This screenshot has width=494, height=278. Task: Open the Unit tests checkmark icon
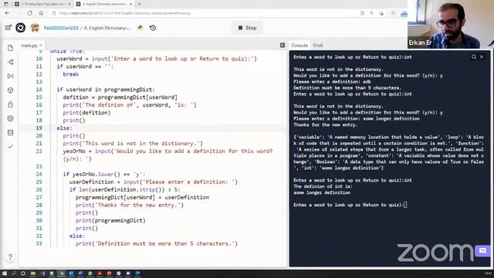pos(10,147)
